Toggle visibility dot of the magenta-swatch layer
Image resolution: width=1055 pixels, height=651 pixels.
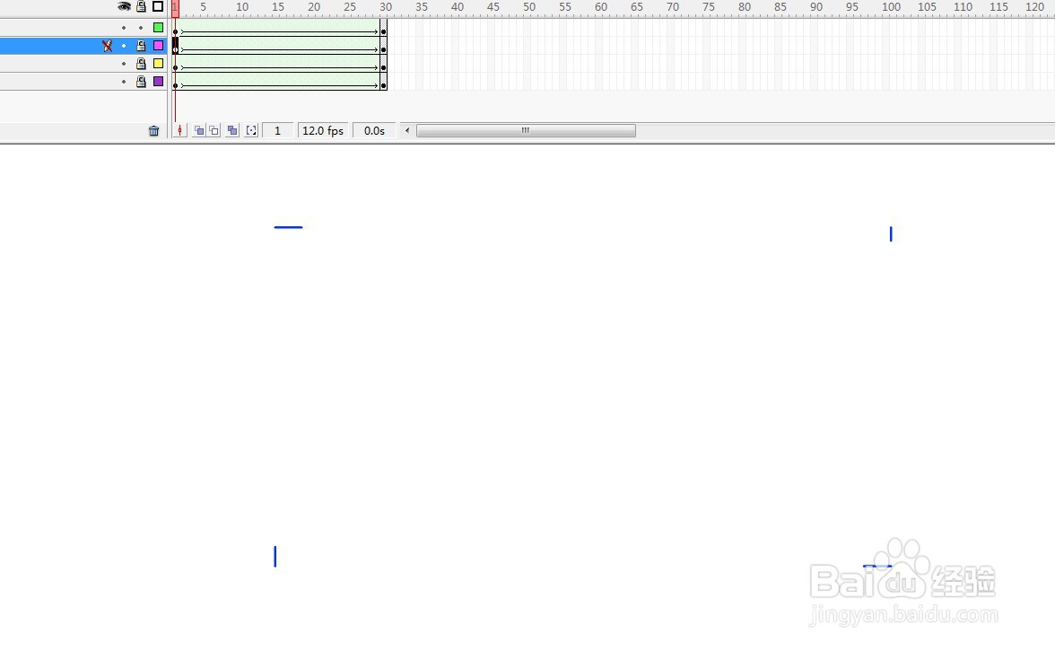click(124, 46)
